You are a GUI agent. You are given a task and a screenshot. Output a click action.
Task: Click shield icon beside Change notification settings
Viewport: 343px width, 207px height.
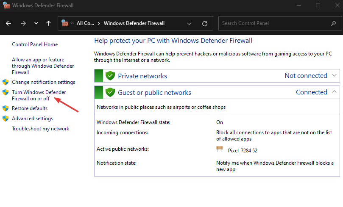click(6, 82)
